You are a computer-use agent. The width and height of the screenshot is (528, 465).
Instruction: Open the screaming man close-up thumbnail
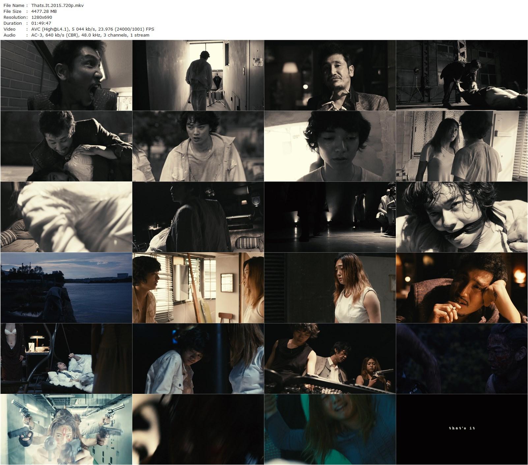point(66,75)
